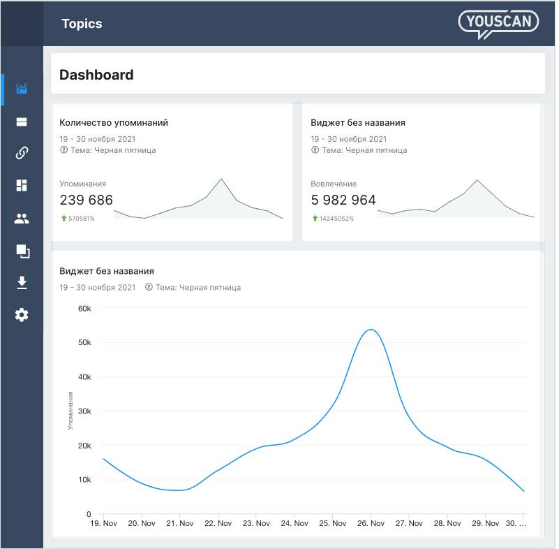Open the settings gear icon
This screenshot has height=549, width=559.
tap(22, 315)
